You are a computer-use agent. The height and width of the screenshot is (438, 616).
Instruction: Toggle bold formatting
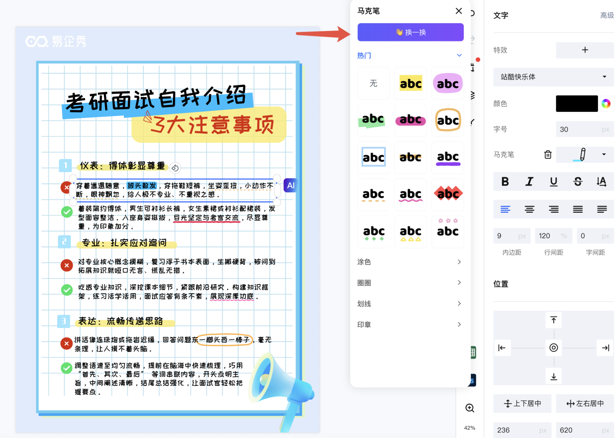coord(505,182)
